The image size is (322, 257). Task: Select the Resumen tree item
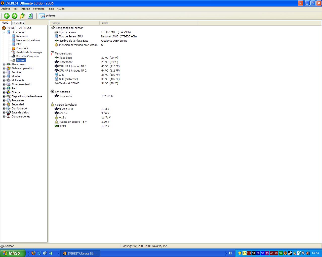(22, 36)
